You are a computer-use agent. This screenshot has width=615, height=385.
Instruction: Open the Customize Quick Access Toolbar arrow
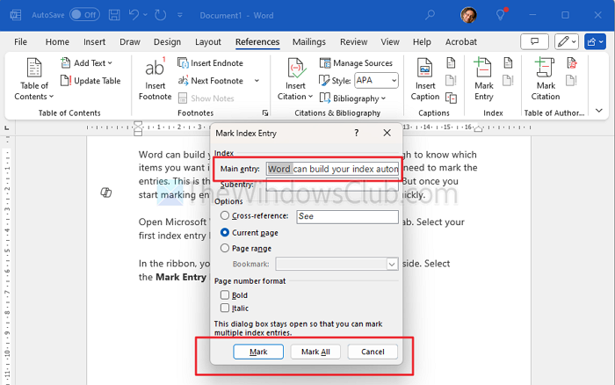coord(179,15)
